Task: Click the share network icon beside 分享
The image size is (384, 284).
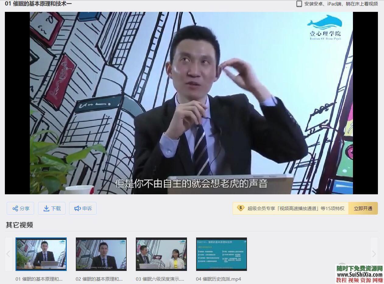Action: (15, 208)
